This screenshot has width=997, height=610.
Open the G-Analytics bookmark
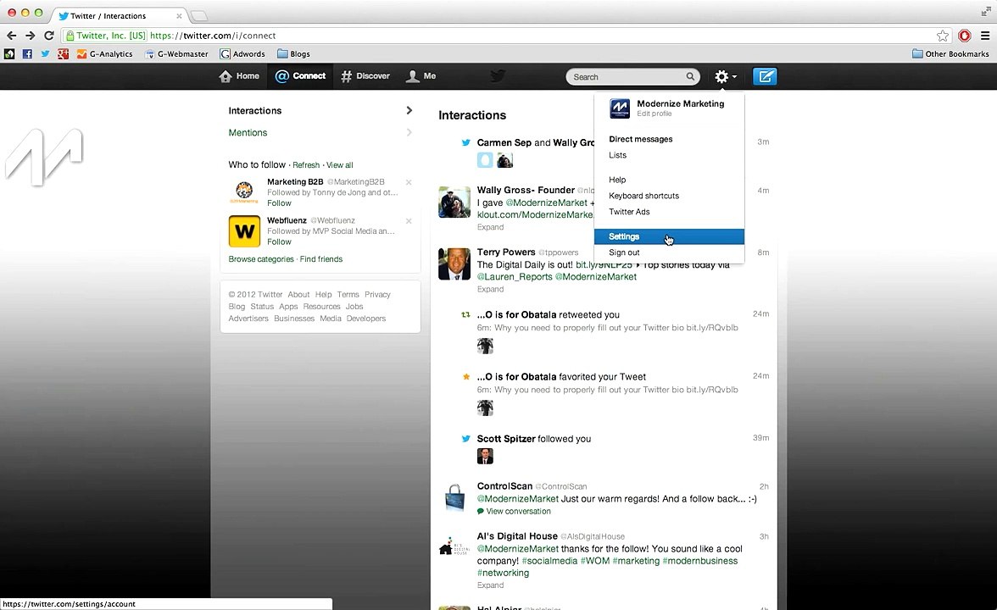pyautogui.click(x=105, y=54)
